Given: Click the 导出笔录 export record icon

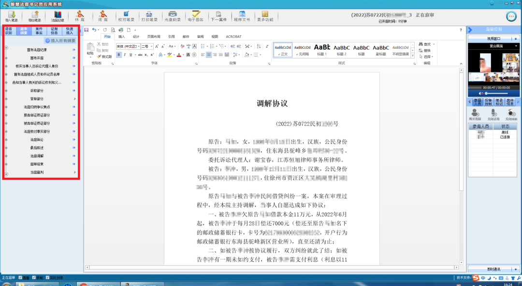Looking at the screenshot, I should [x=35, y=16].
